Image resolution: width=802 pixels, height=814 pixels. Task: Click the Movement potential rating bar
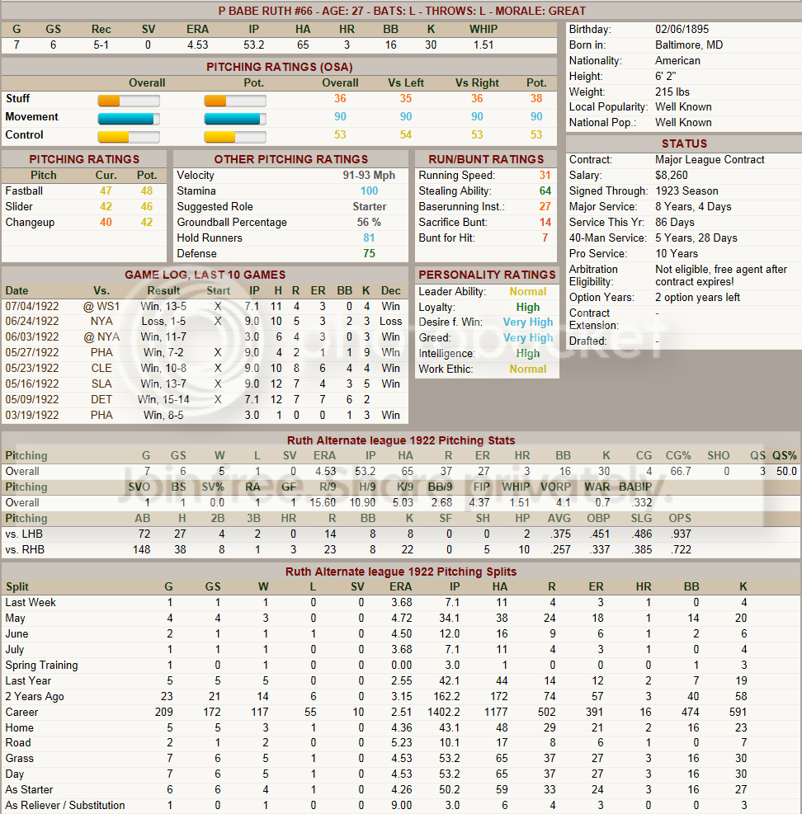pos(235,119)
